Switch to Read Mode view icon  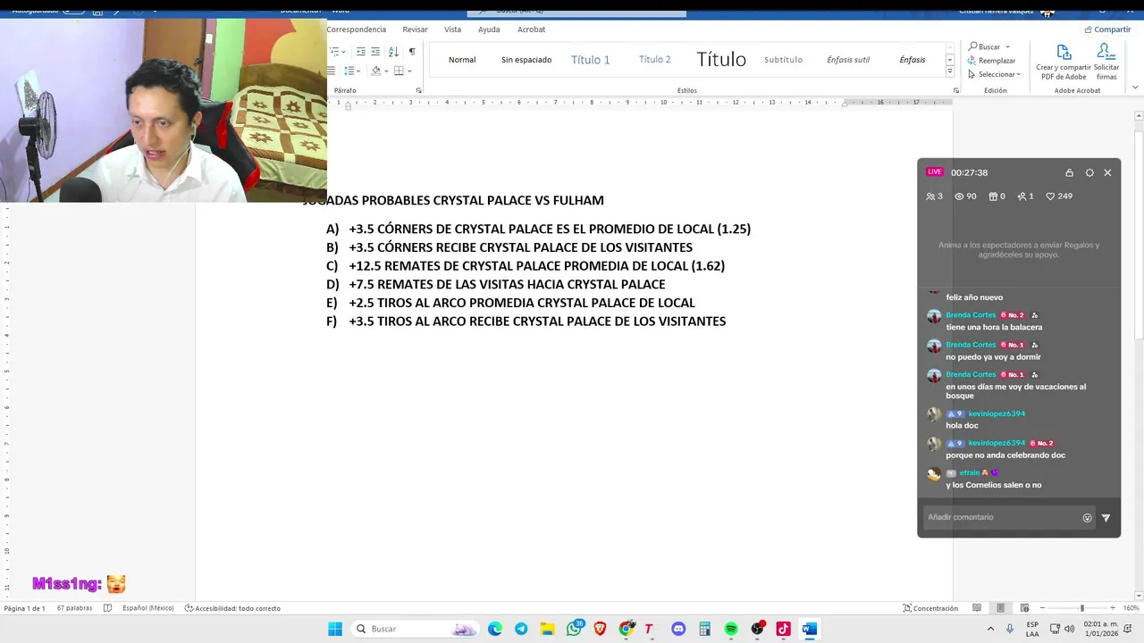(x=977, y=608)
